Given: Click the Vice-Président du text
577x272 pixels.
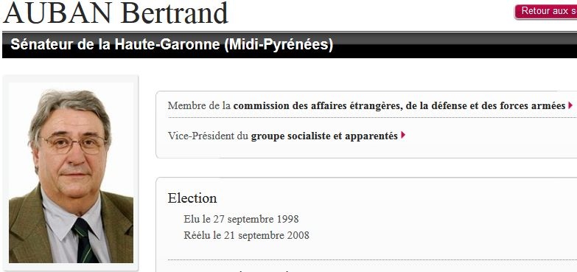Looking at the screenshot, I should coord(208,136).
